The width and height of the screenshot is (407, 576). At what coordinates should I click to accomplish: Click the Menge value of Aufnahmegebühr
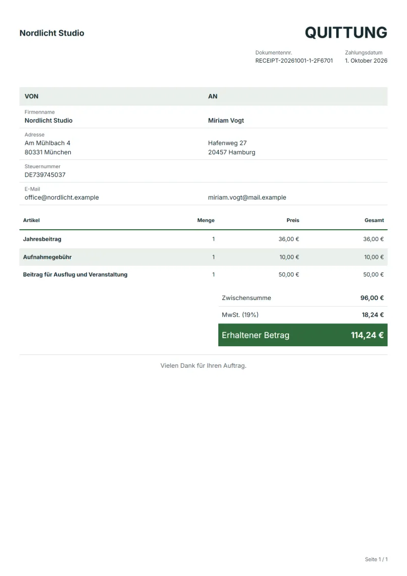click(x=214, y=257)
